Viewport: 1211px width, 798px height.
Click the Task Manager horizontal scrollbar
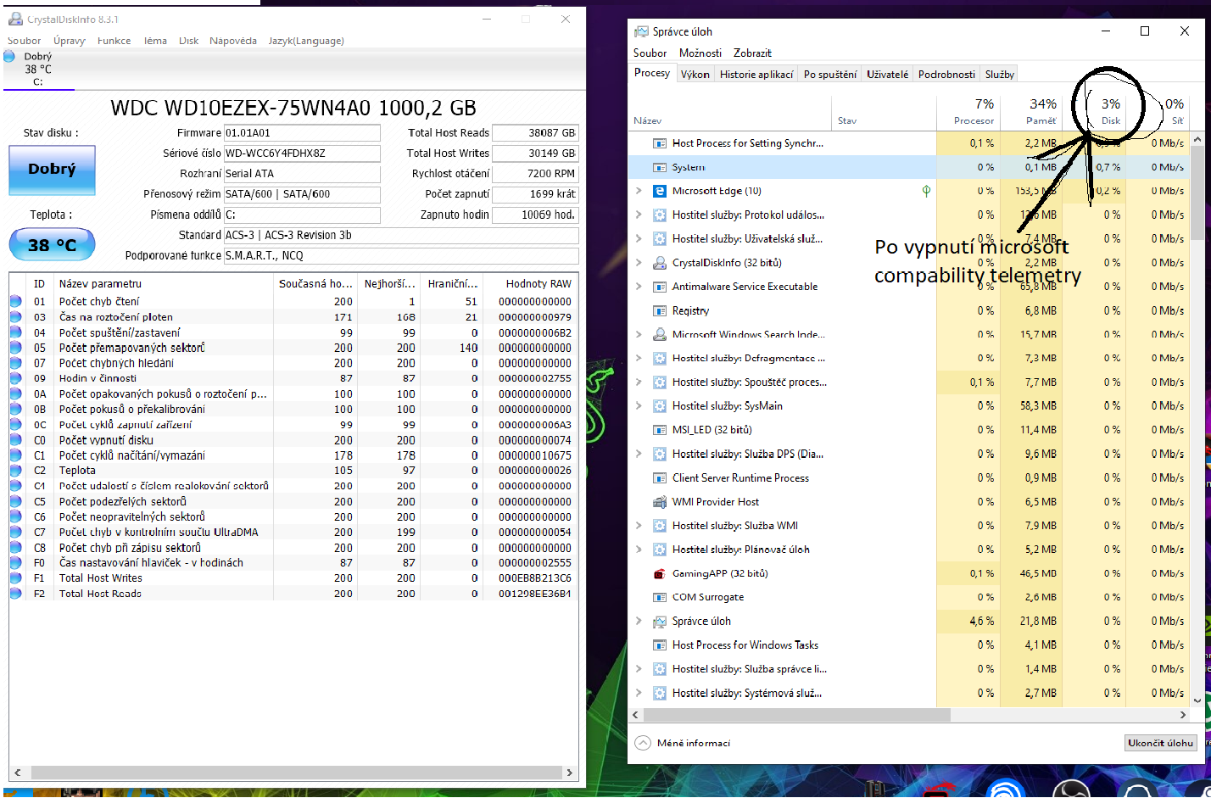tap(797, 715)
